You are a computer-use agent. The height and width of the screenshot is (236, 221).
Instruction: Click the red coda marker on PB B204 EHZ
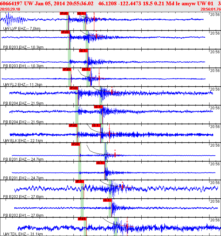112,92
